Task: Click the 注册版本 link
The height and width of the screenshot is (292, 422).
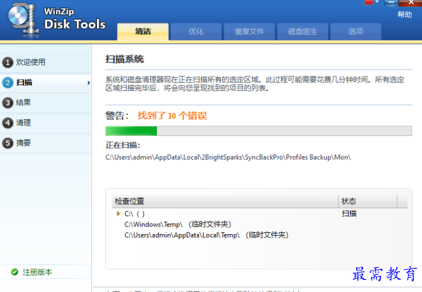Action: click(x=37, y=272)
